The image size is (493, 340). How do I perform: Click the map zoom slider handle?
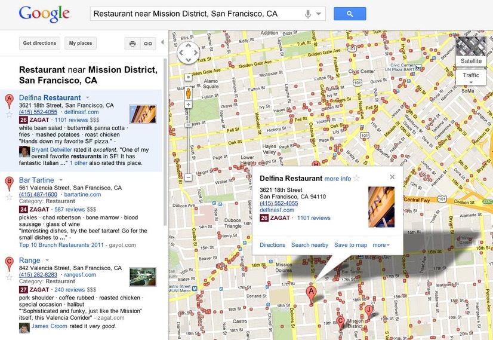click(x=188, y=125)
